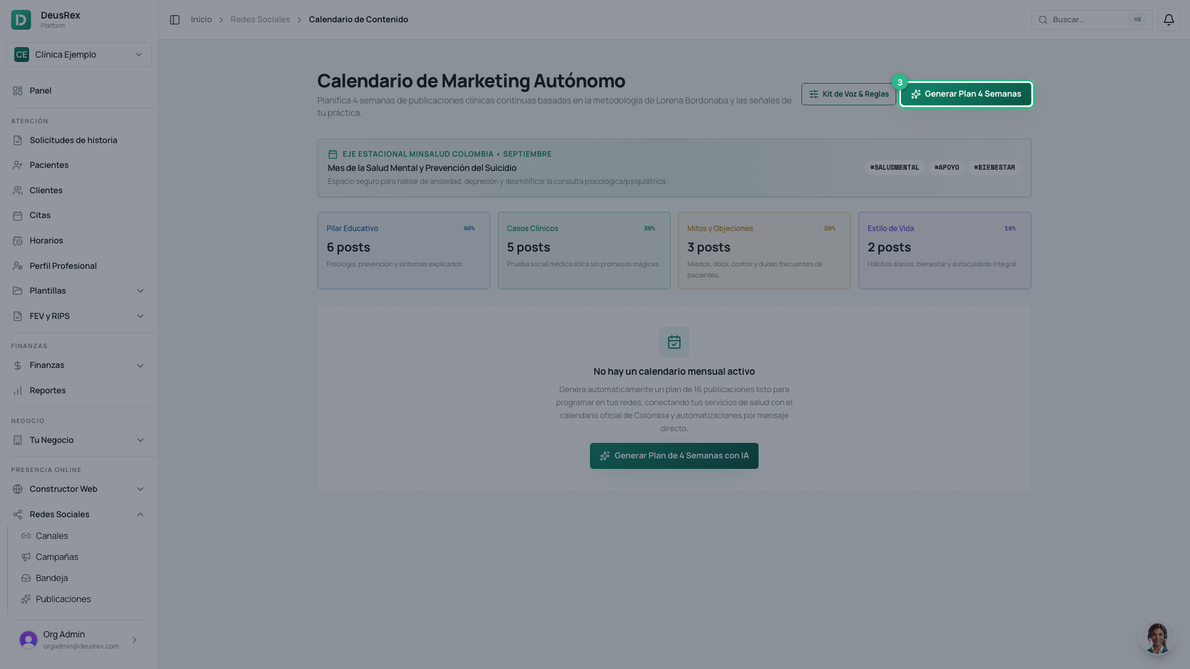
Task: Click the Publicaciones sparkle icon
Action: click(x=26, y=600)
